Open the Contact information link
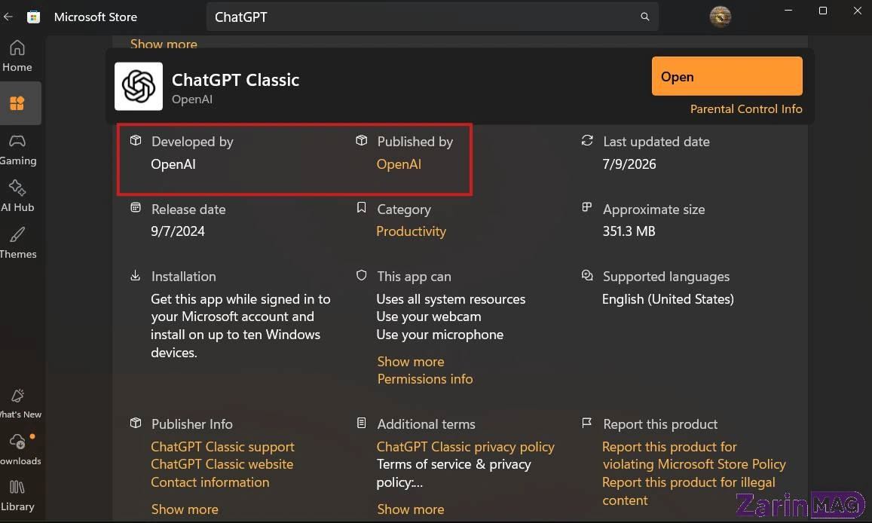This screenshot has height=523, width=872. (210, 482)
